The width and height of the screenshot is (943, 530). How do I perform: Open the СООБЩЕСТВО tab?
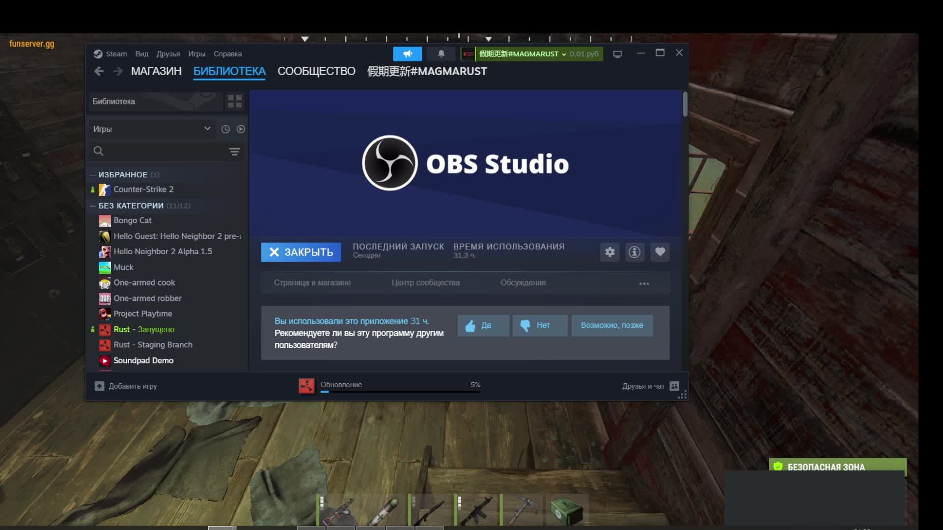pos(316,71)
